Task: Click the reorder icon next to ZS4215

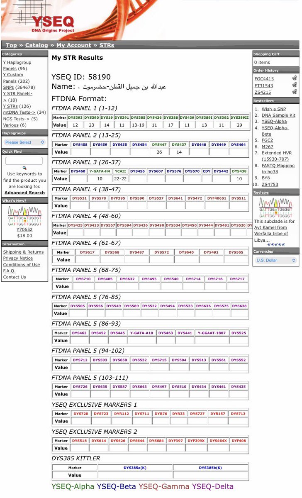Action: pyautogui.click(x=294, y=92)
